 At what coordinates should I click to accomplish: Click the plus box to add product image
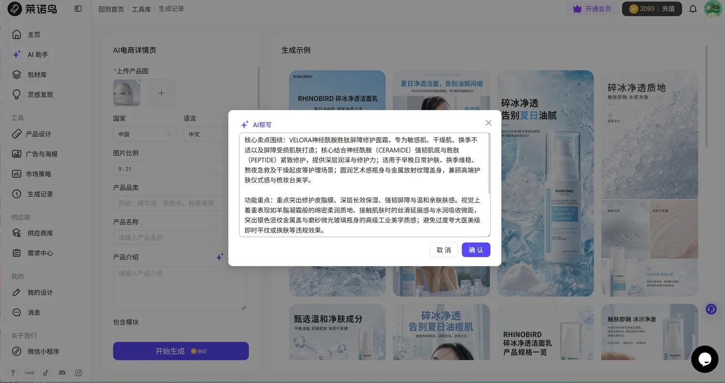pyautogui.click(x=161, y=93)
